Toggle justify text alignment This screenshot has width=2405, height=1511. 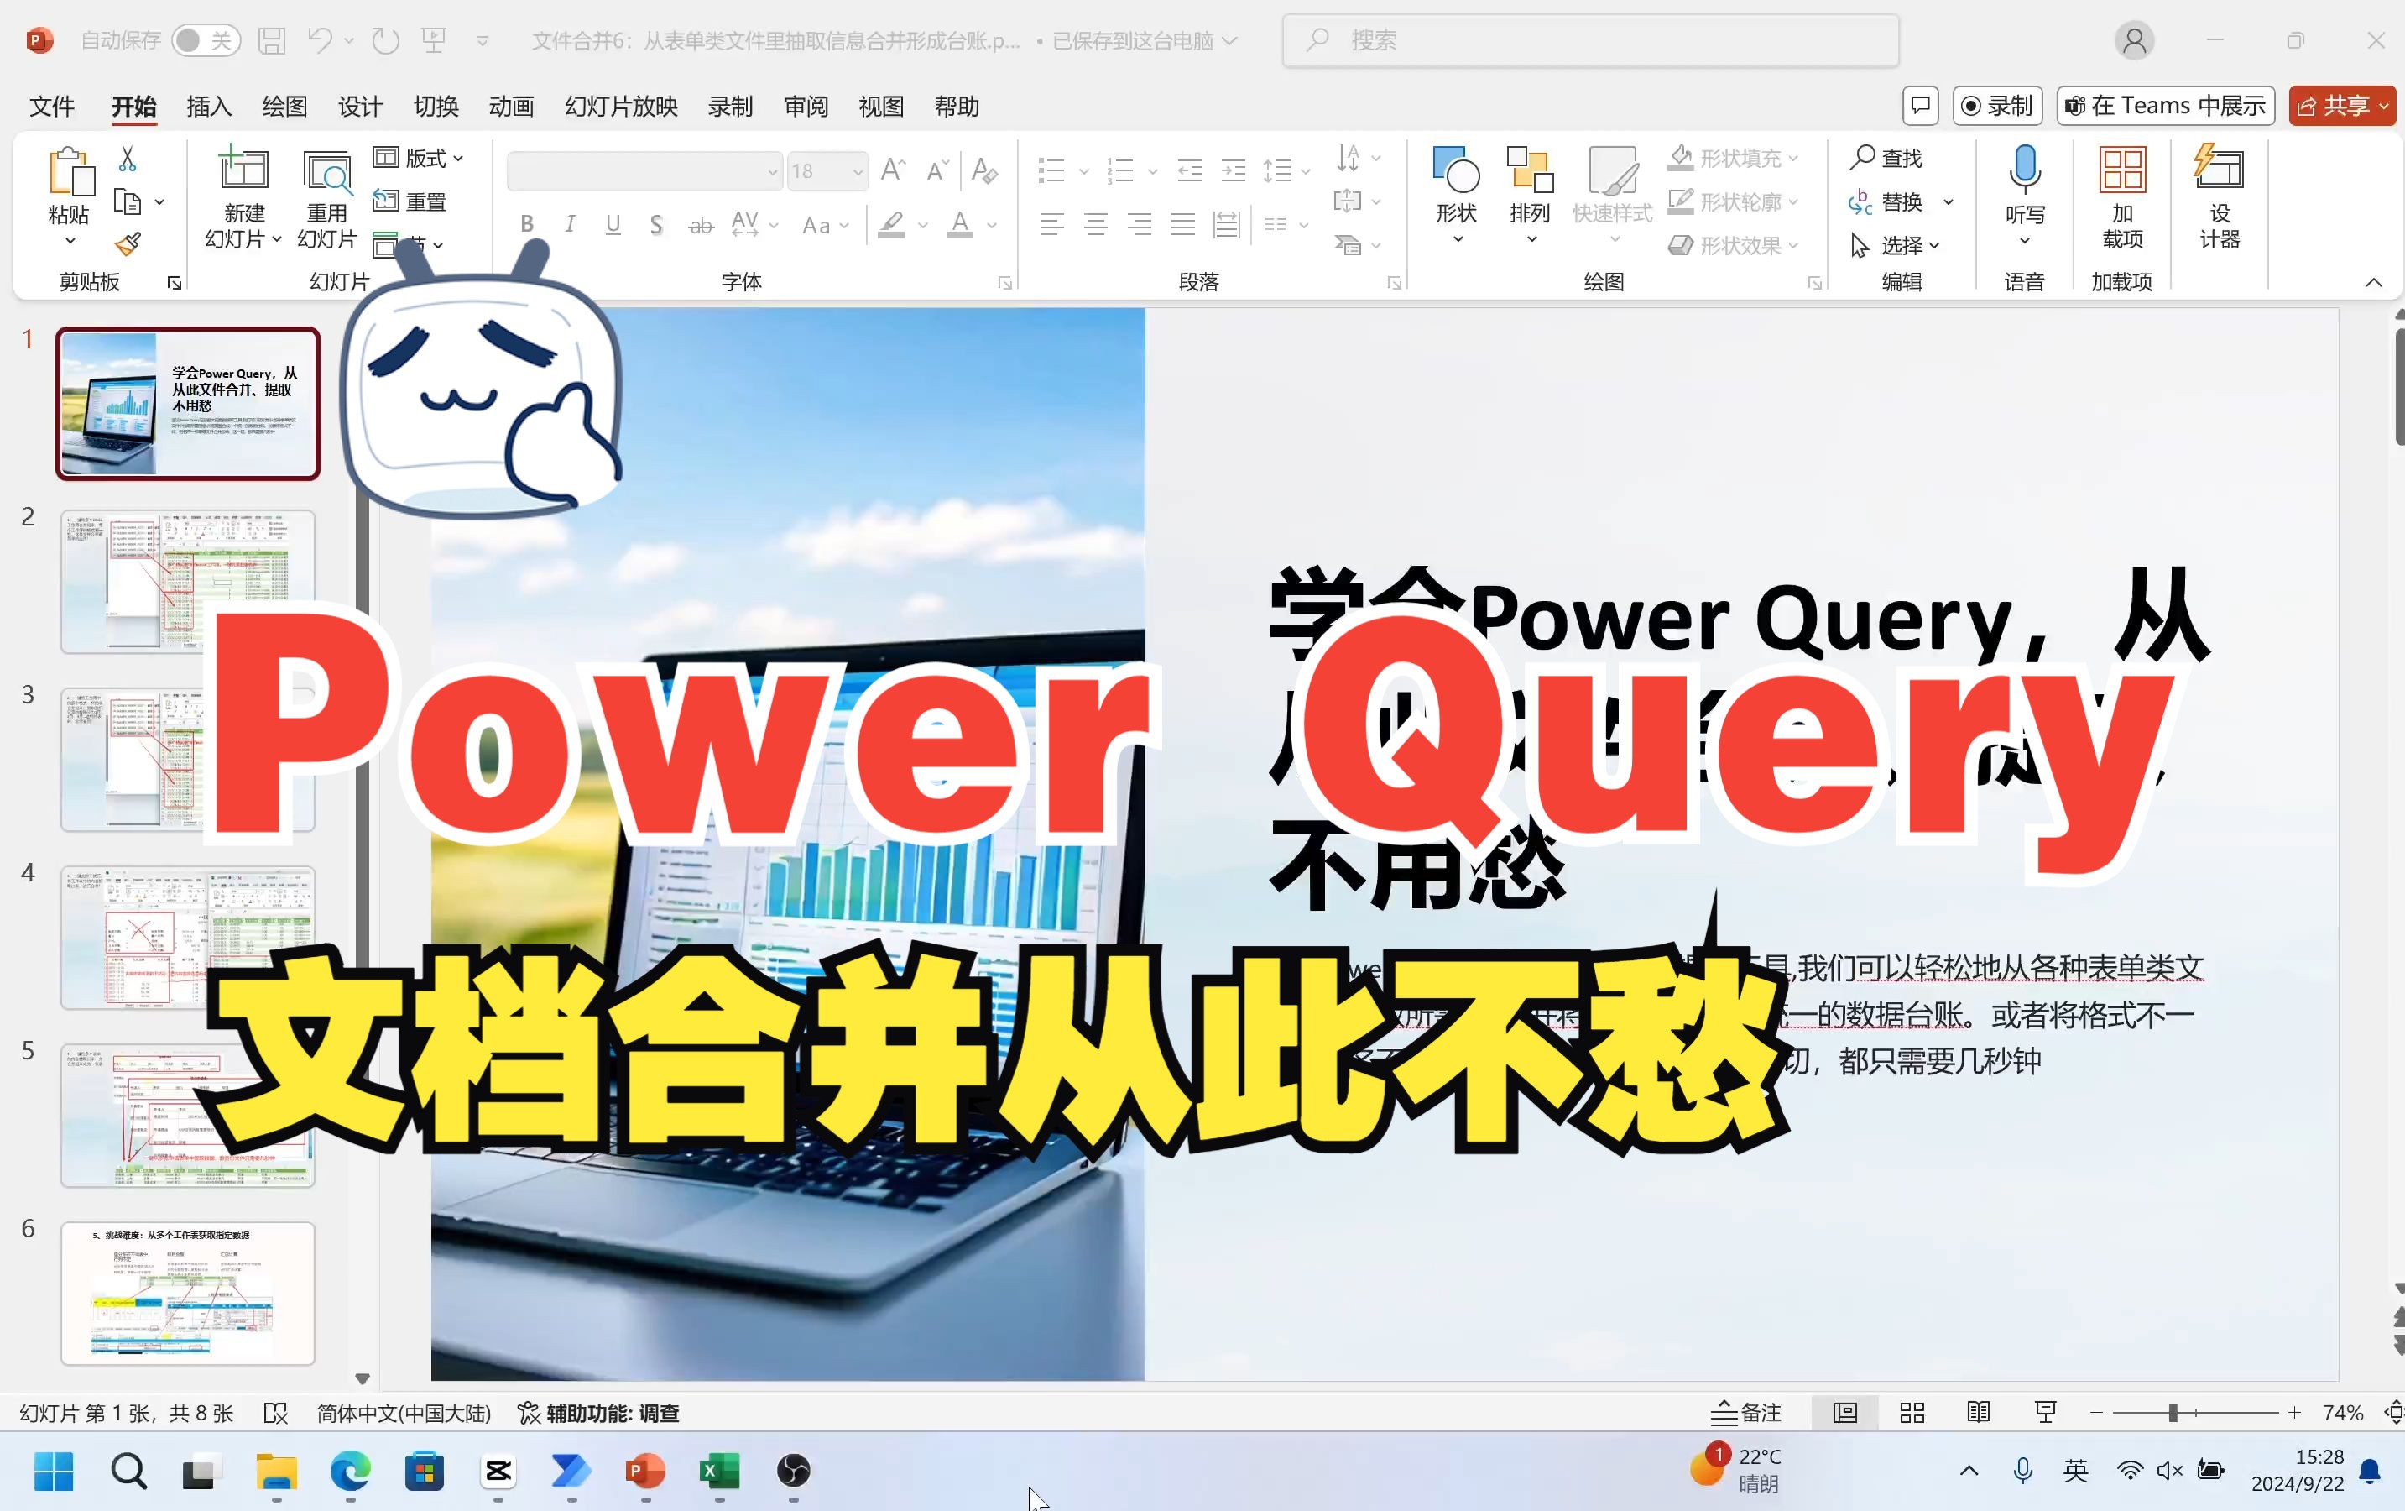pyautogui.click(x=1183, y=224)
